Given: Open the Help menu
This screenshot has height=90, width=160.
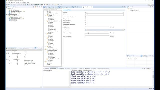Looking at the screenshot, I should [28, 3].
